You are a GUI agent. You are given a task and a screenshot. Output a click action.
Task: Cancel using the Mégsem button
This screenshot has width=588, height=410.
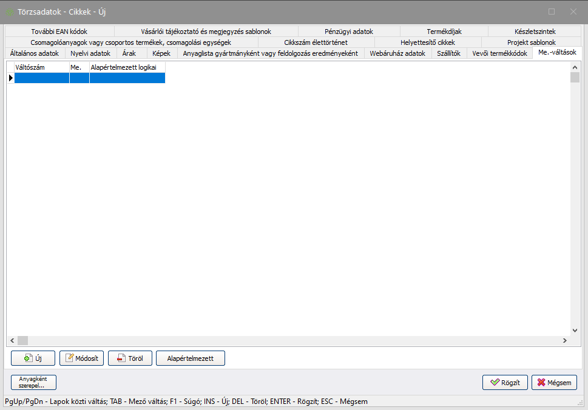pos(554,383)
